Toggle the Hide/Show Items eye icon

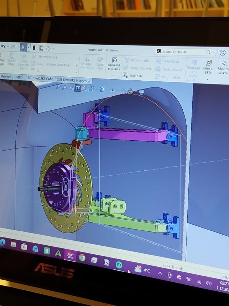pyautogui.click(x=112, y=90)
